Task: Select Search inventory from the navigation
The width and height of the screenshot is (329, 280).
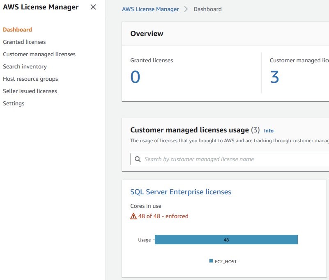Action: click(25, 66)
